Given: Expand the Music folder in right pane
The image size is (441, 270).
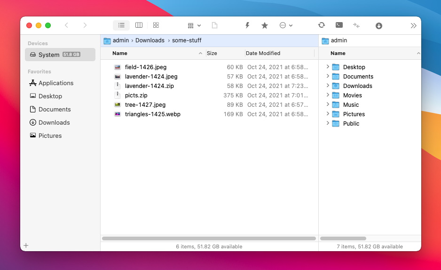Looking at the screenshot, I should coord(328,104).
